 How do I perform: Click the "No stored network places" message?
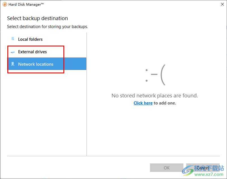click(x=155, y=95)
